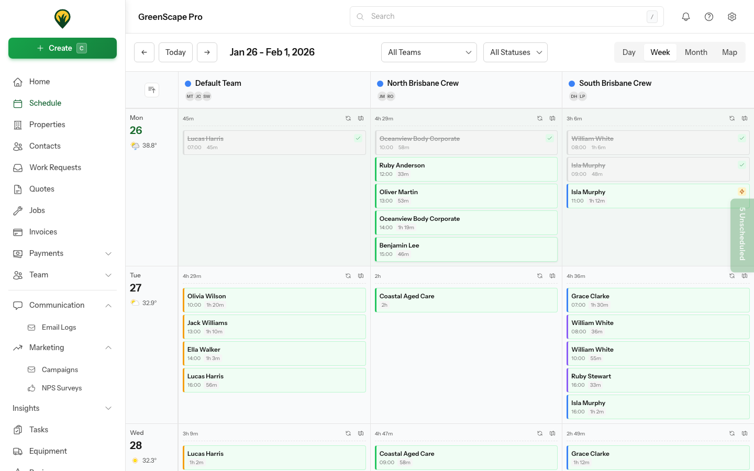
Task: Click the sort icon above the date column
Action: (x=152, y=89)
